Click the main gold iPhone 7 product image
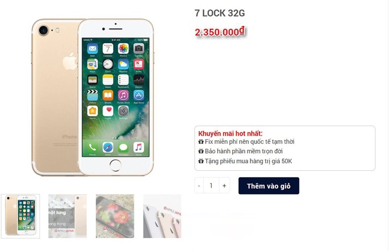 coord(93,97)
